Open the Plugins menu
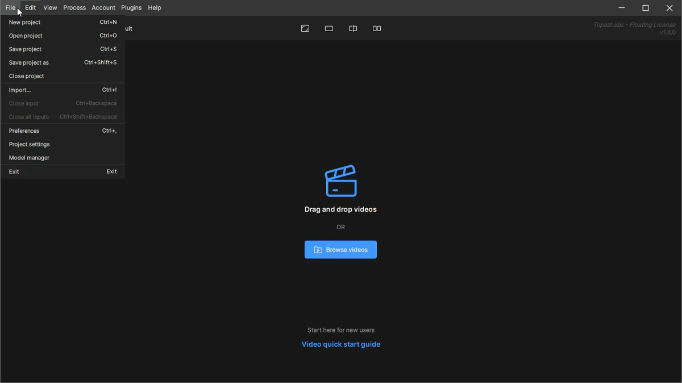Viewport: 682px width, 383px height. click(131, 8)
